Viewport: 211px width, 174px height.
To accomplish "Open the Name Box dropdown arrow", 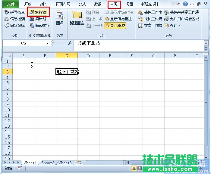I will point(48,43).
